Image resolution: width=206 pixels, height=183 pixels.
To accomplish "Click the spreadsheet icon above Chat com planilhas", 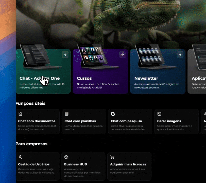I will (x=67, y=114).
